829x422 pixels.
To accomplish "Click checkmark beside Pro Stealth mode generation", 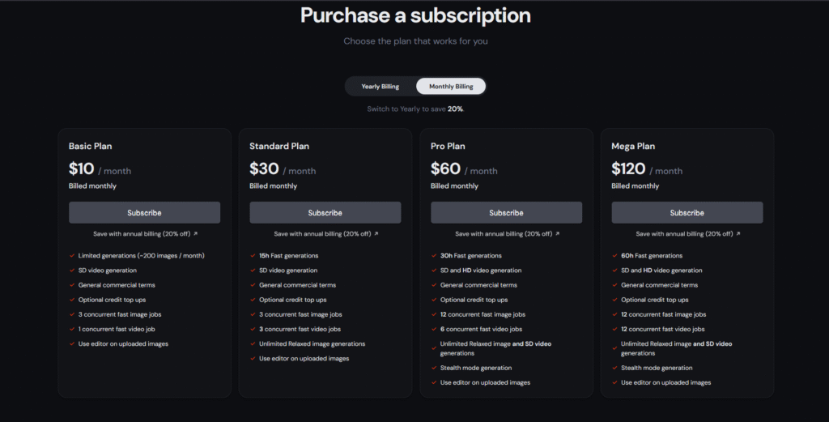I will point(434,368).
